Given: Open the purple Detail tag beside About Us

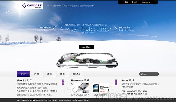Looking at the screenshot, I should (x=63, y=82).
